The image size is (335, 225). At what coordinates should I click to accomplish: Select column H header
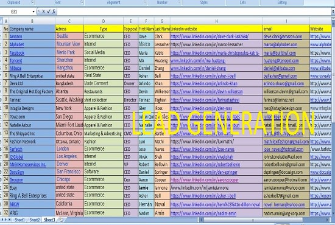click(x=216, y=21)
